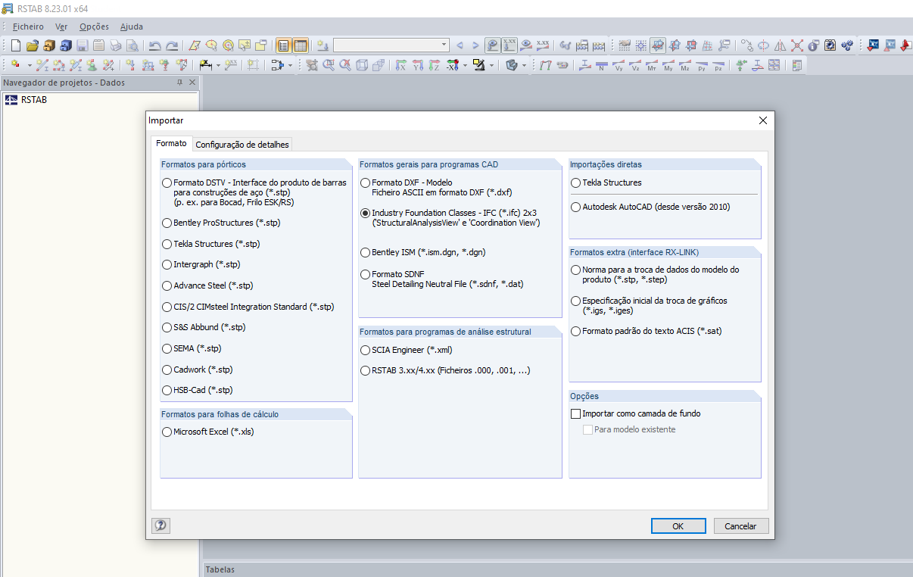Choose the Formato DXF - Modelo option

coord(366,182)
